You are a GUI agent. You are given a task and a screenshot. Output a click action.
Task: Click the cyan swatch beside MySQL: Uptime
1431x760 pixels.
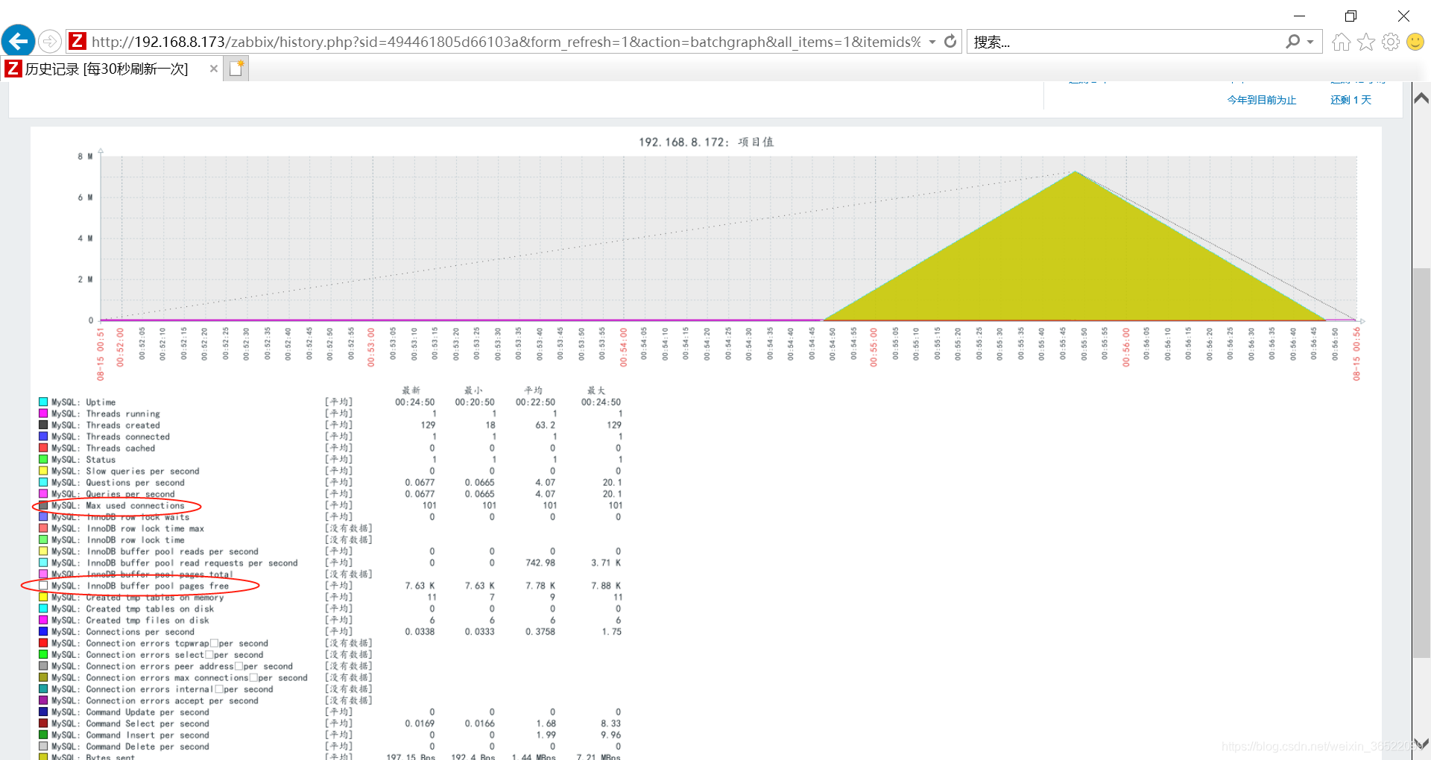(43, 402)
